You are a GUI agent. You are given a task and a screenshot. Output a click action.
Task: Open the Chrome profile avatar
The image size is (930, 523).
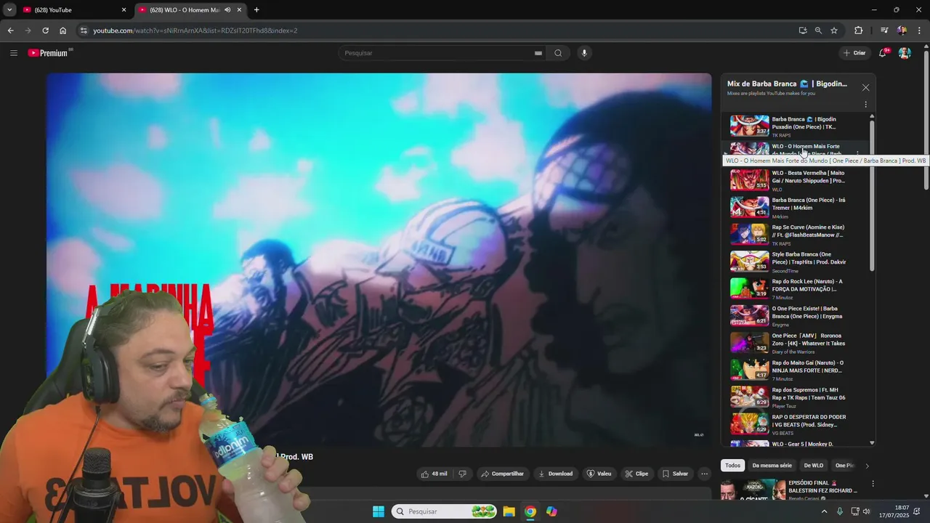(x=902, y=31)
